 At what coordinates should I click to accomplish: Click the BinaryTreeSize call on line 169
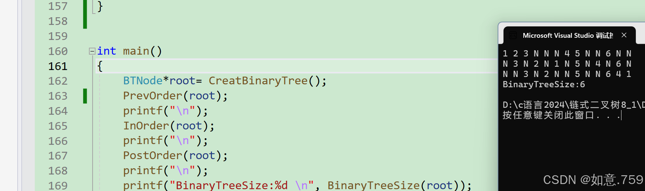(x=373, y=185)
